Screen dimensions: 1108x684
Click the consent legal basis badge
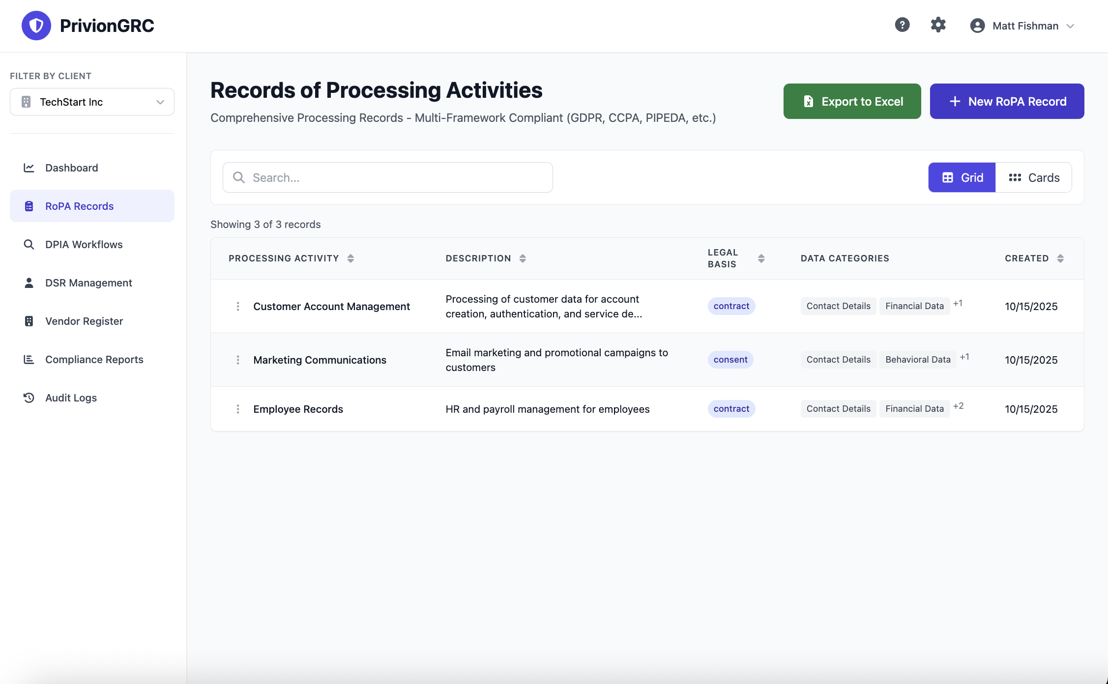coord(730,360)
